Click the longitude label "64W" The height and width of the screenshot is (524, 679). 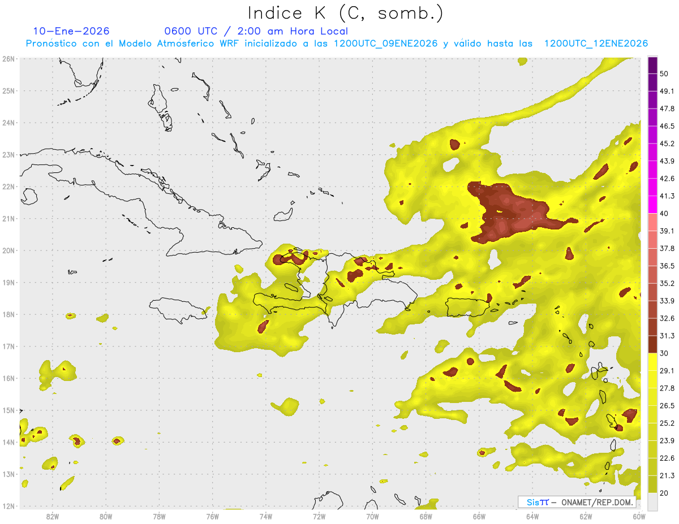[532, 516]
